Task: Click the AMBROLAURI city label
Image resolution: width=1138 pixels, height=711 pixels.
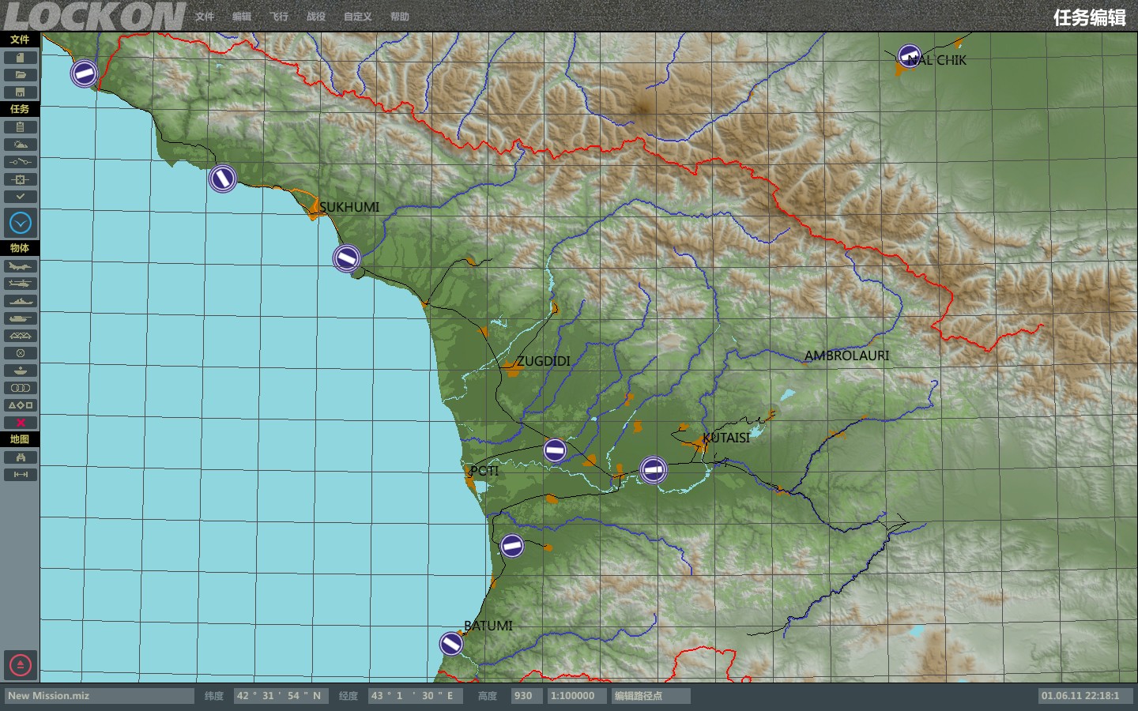Action: (x=847, y=355)
